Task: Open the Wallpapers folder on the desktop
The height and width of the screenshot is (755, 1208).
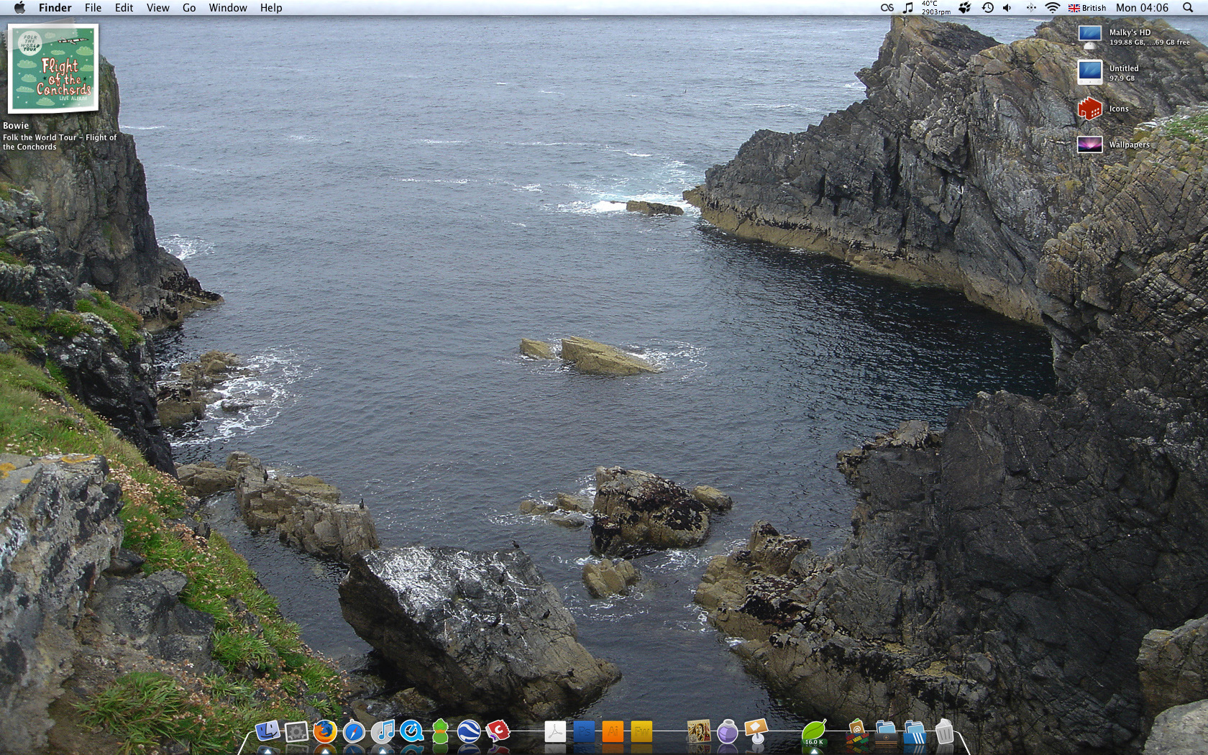Action: (x=1089, y=144)
